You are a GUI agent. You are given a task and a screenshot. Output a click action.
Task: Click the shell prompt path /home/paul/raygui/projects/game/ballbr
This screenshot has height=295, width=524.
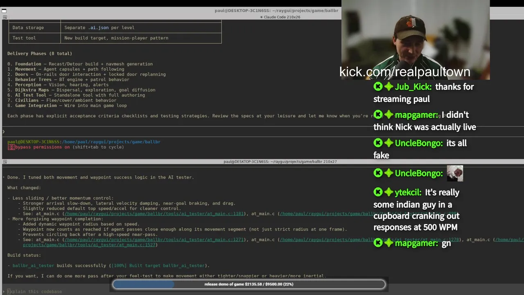111,142
